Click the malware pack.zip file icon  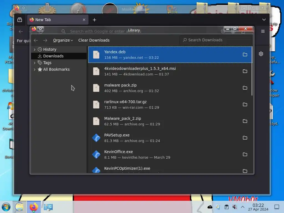[96, 88]
